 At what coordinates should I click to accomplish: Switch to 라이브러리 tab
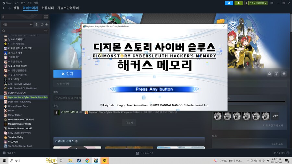pos(30,8)
